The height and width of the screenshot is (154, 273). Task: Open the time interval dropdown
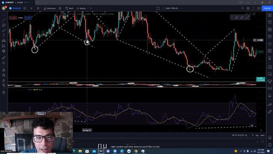tap(32, 8)
